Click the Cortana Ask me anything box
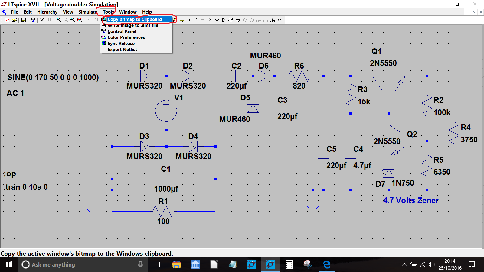The image size is (484, 272). 83,264
